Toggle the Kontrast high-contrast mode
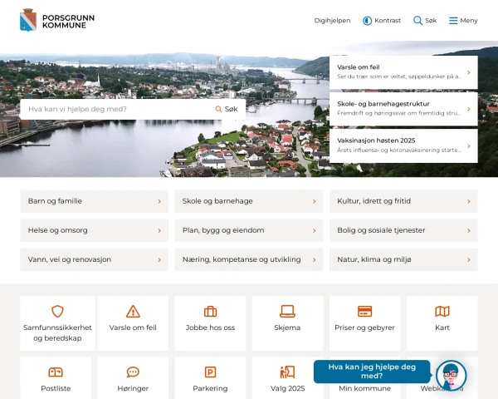 coord(382,21)
